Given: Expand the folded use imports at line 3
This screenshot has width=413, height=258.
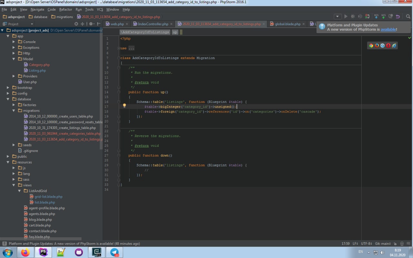Looking at the screenshot, I should (119, 48).
